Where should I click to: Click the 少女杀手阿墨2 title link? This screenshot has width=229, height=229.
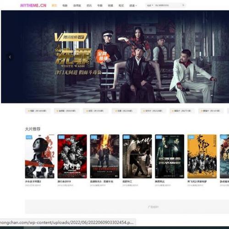(33, 181)
